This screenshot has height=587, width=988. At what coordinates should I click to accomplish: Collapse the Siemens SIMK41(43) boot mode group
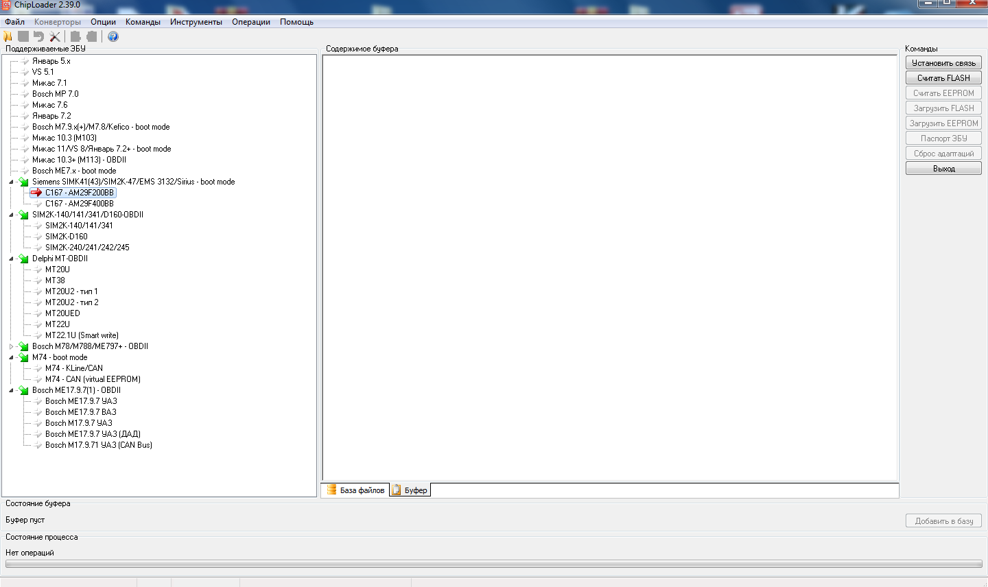(11, 182)
